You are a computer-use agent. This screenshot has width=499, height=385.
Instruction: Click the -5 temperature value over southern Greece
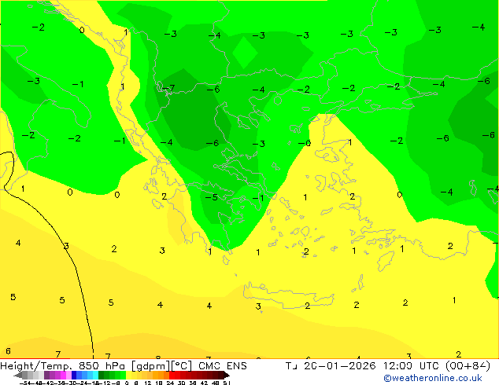coord(211,197)
